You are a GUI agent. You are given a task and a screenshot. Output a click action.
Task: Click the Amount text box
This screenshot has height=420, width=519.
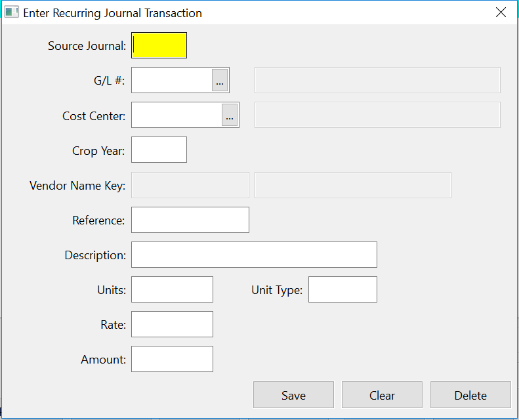click(173, 359)
